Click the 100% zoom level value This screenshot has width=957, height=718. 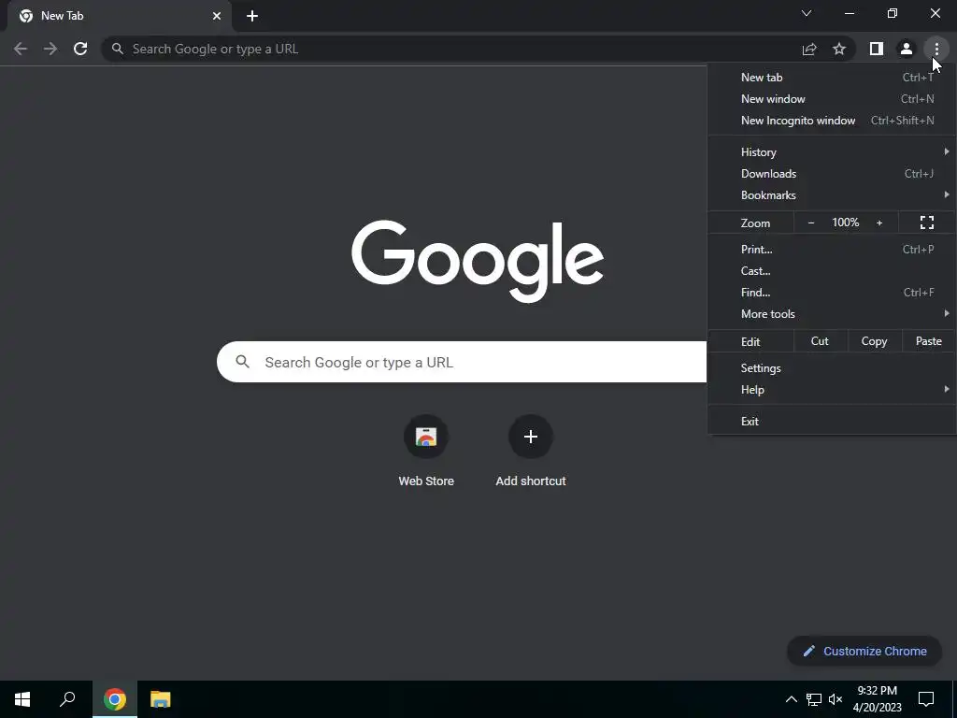pyautogui.click(x=845, y=223)
